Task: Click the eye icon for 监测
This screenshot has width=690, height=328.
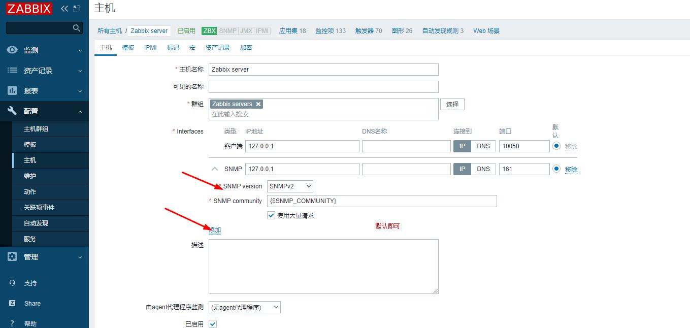Action: 12,50
